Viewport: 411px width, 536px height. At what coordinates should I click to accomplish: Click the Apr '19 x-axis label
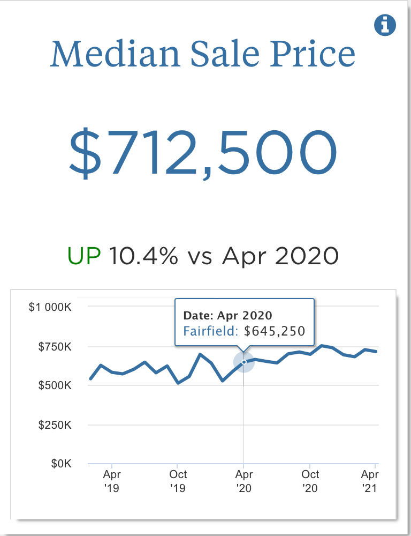[x=112, y=481]
